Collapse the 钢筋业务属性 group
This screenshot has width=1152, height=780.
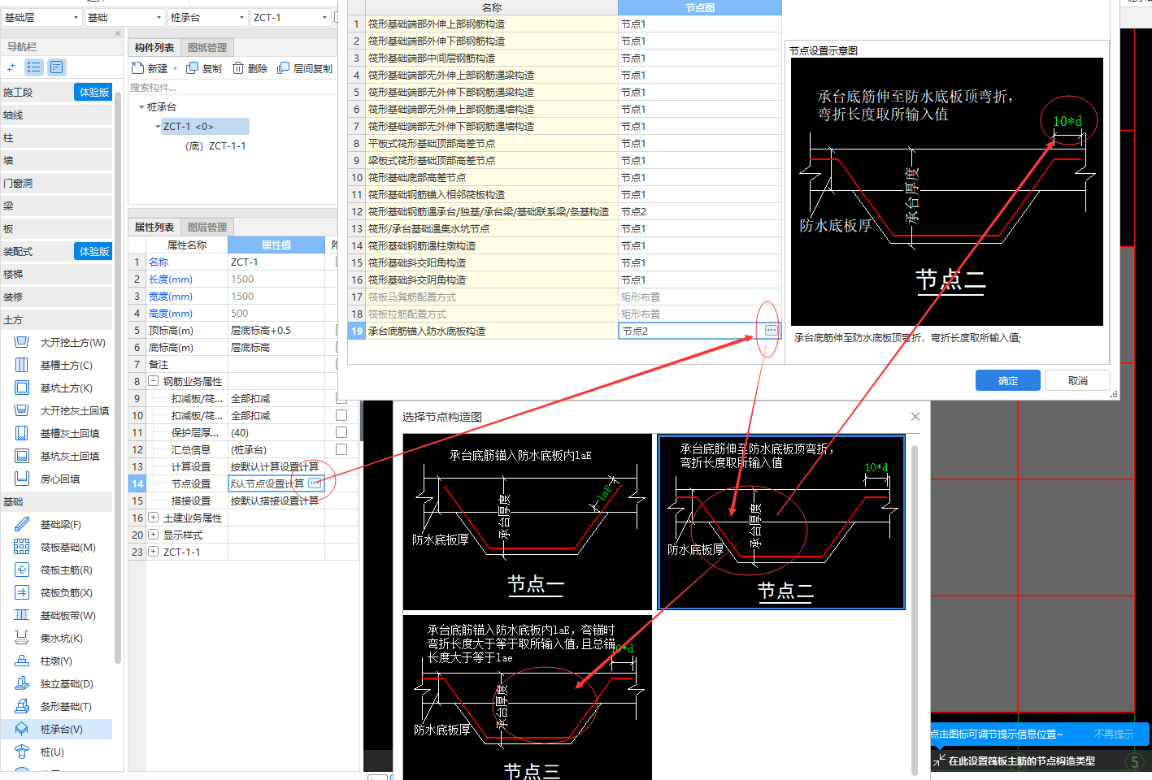tap(153, 381)
